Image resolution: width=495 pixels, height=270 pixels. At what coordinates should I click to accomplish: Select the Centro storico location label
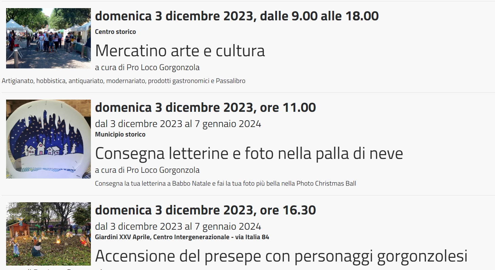115,32
